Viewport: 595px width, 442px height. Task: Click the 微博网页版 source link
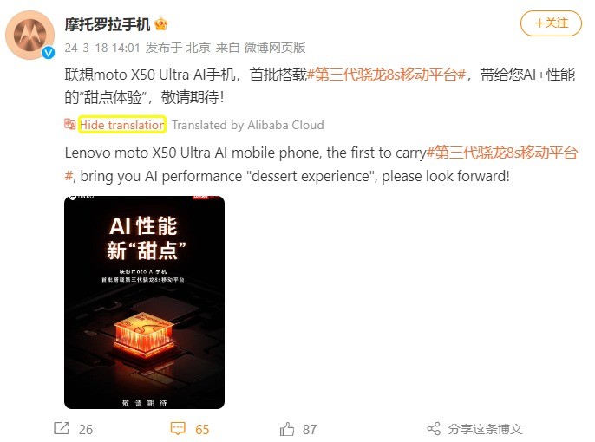click(275, 48)
